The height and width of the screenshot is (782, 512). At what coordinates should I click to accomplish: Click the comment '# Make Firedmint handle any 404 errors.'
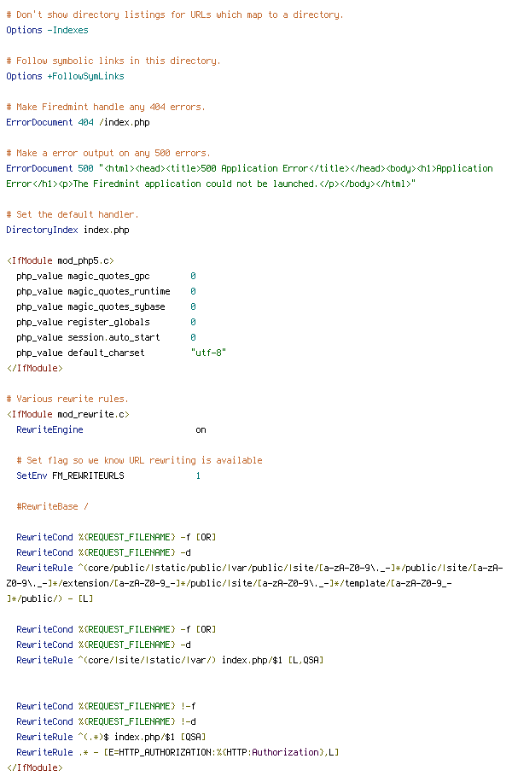click(106, 107)
